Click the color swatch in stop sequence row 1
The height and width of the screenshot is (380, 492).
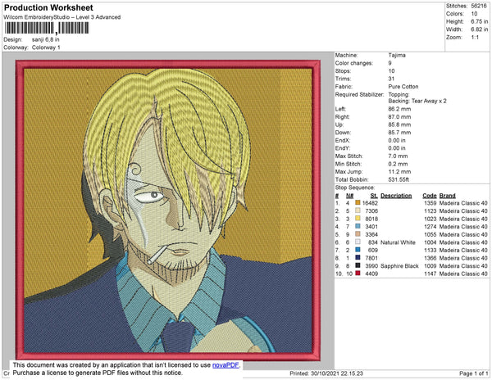point(358,203)
